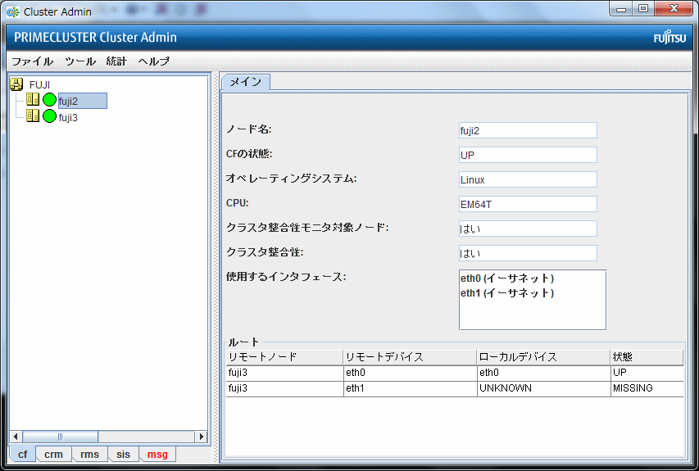This screenshot has height=471, width=699.
Task: Click local device eth0 cell in routes table
Action: pos(543,373)
